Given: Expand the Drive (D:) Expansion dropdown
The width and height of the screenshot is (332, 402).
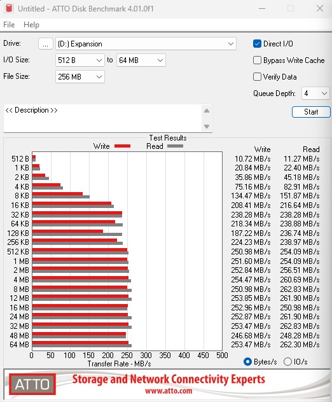Looking at the screenshot, I should [146, 44].
